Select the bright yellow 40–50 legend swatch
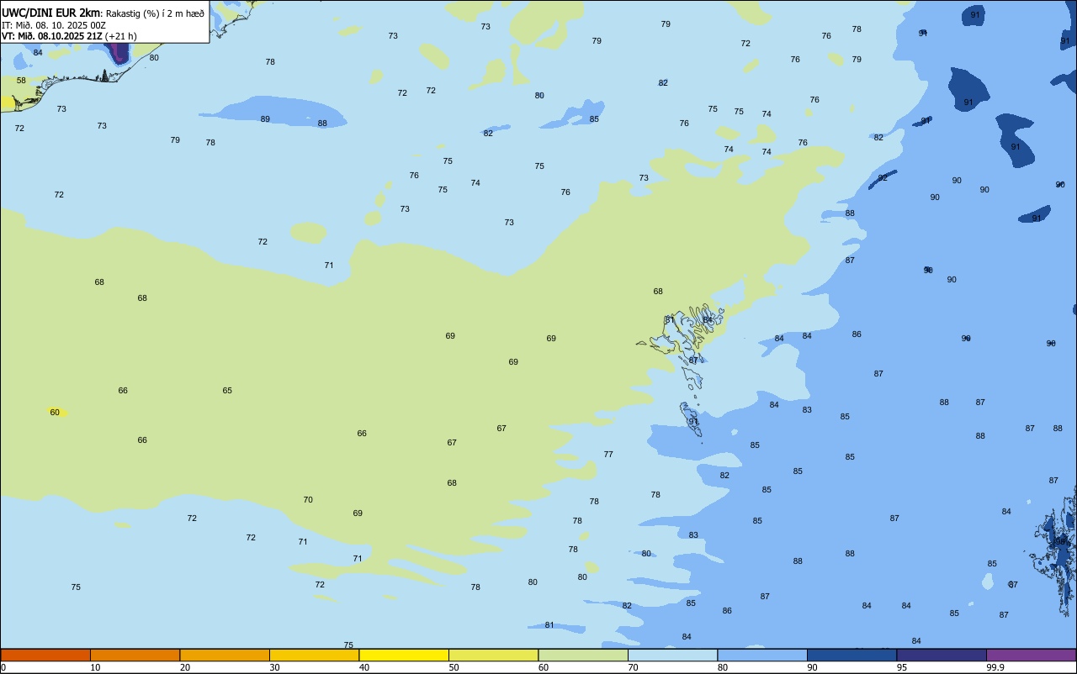 pyautogui.click(x=404, y=655)
